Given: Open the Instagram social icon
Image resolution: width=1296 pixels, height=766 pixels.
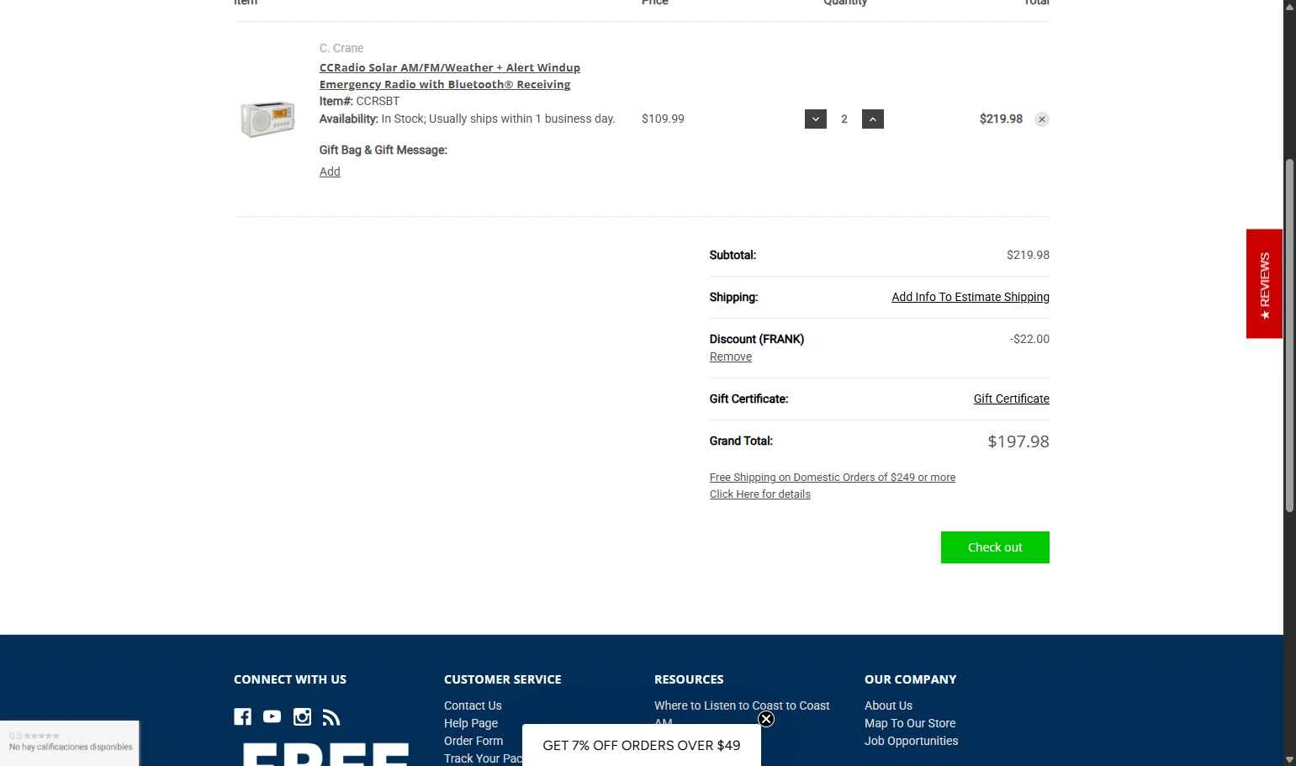Looking at the screenshot, I should tap(302, 716).
